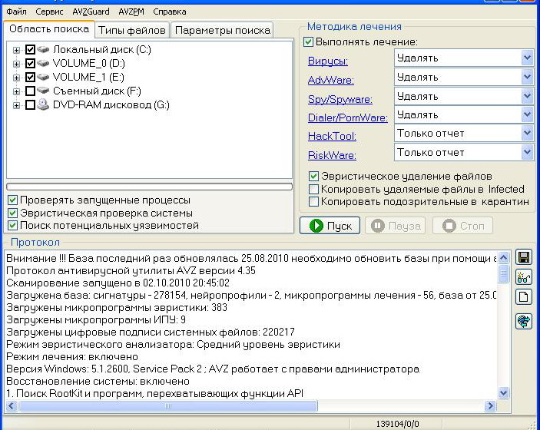
Task: Open the Вирусы action dropdown
Action: (527, 58)
